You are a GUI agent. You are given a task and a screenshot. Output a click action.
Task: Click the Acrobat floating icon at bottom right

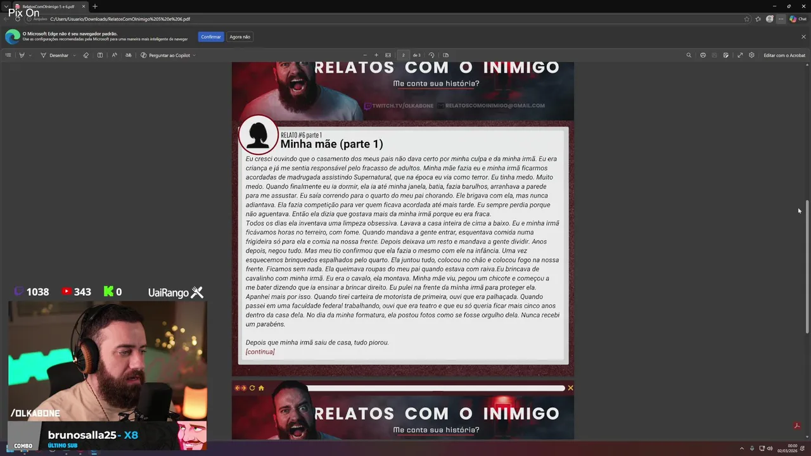tap(797, 426)
